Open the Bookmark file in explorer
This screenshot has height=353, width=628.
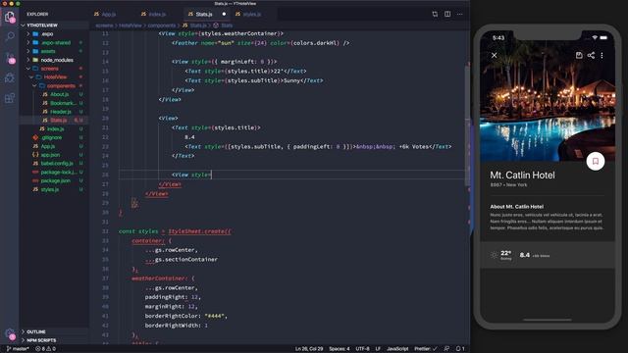(x=54, y=103)
